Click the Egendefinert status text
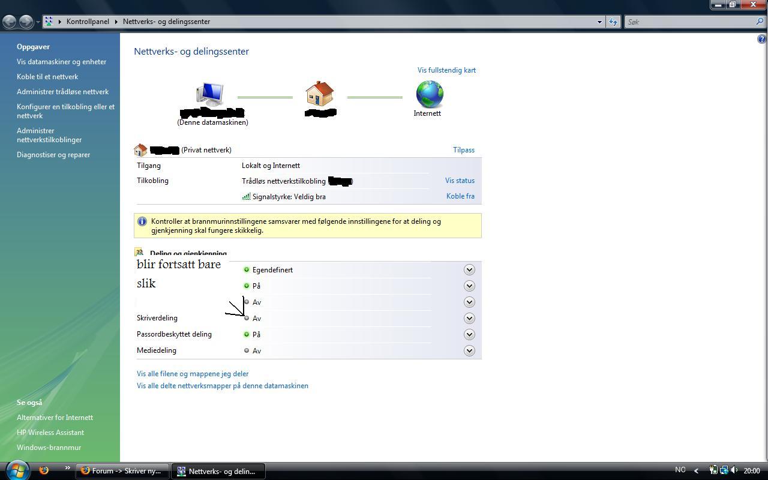Image resolution: width=768 pixels, height=480 pixels. tap(272, 270)
